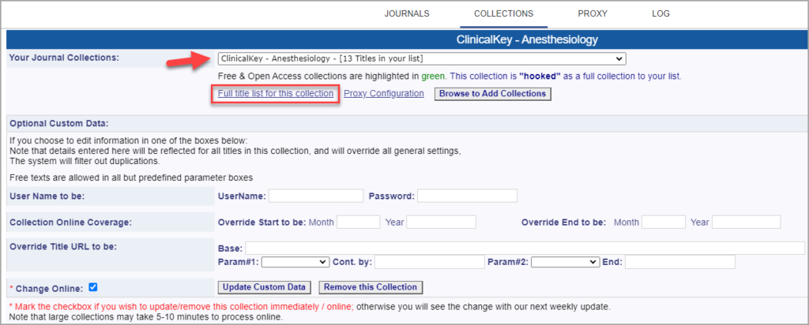Switch to the COLLECTIONS tab

[503, 14]
